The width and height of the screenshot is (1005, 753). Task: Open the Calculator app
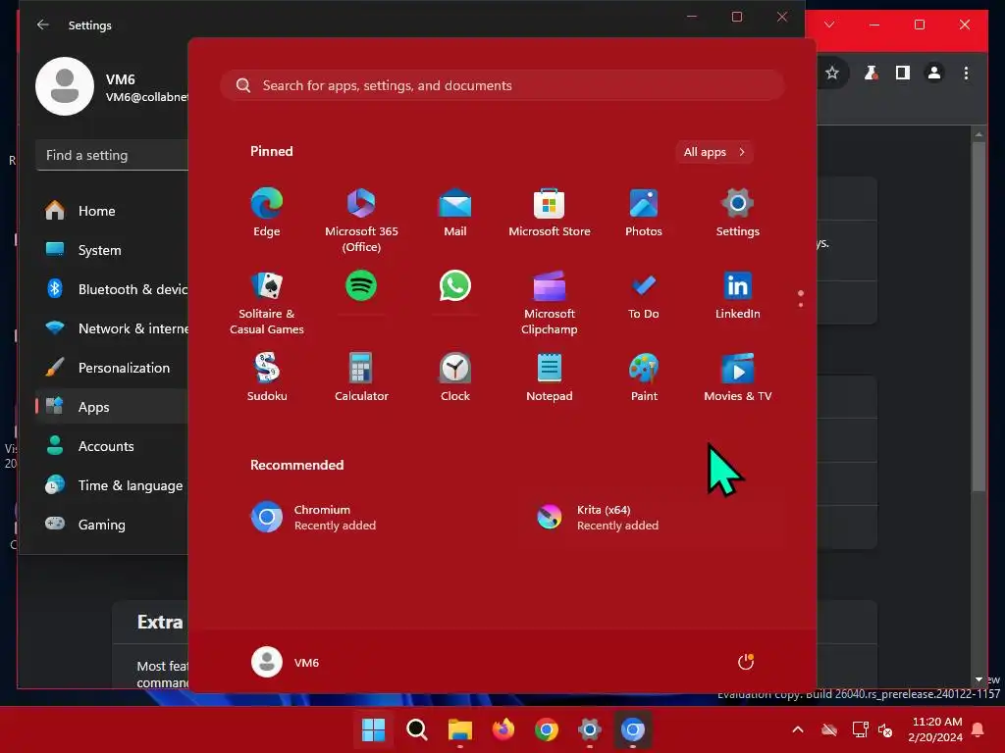361,377
